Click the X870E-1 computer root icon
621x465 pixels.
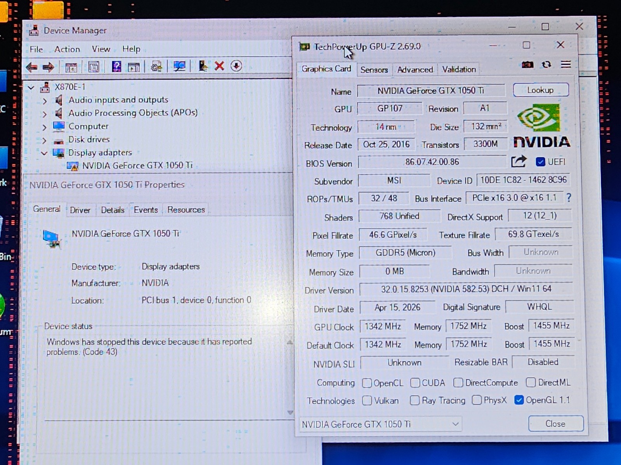point(45,87)
